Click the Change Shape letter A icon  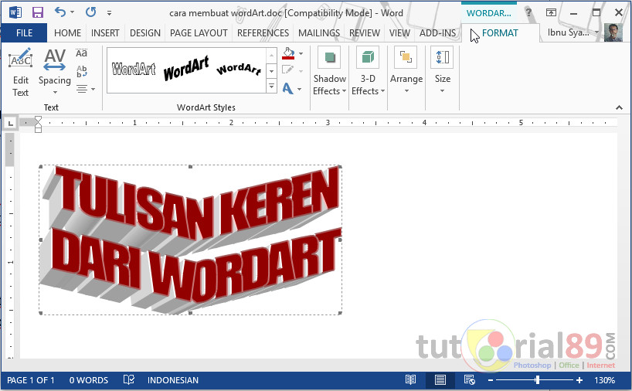[287, 88]
